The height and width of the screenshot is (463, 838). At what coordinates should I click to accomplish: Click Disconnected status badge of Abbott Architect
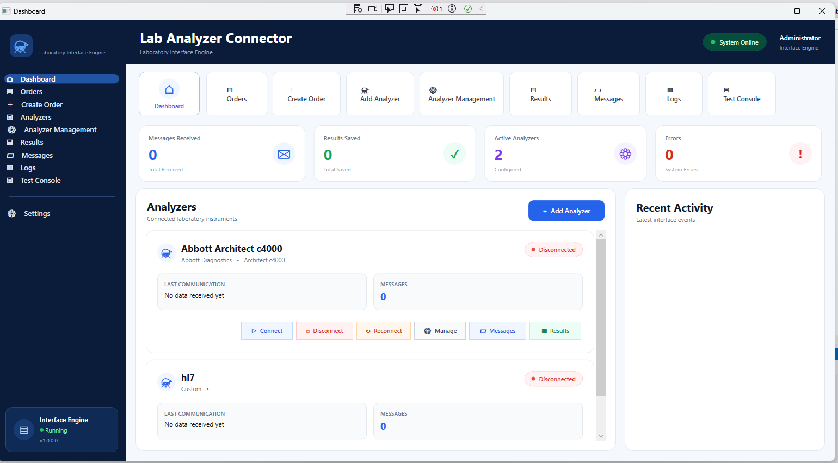(553, 250)
